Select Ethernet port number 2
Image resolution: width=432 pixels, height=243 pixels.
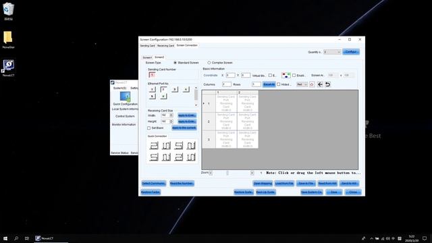[x=163, y=89]
